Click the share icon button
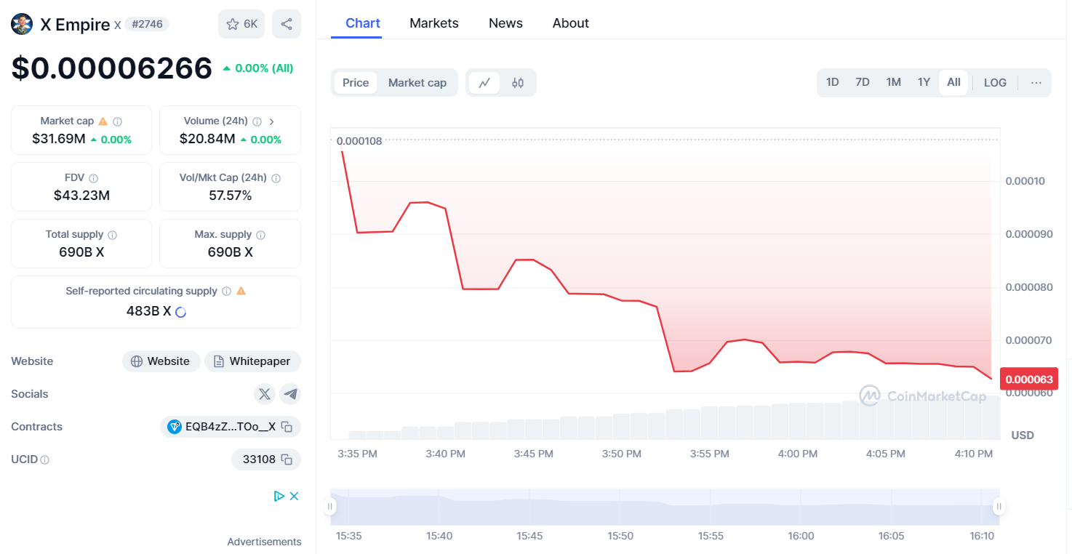The width and height of the screenshot is (1072, 554). pos(287,24)
